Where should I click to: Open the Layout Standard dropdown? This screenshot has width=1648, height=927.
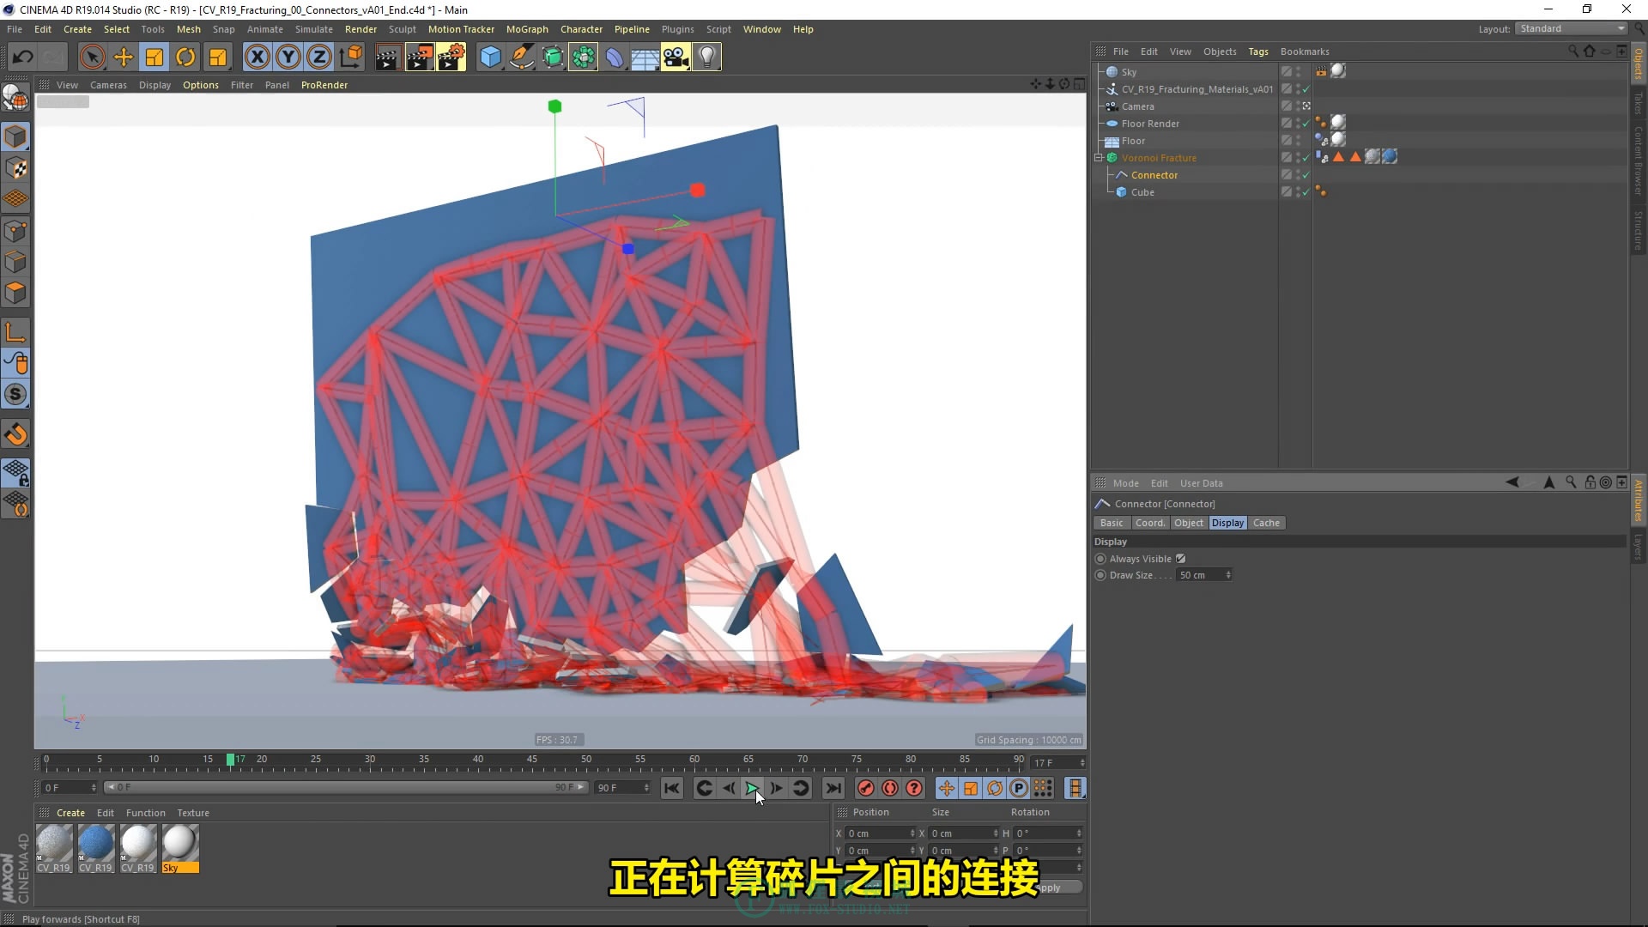1572,28
